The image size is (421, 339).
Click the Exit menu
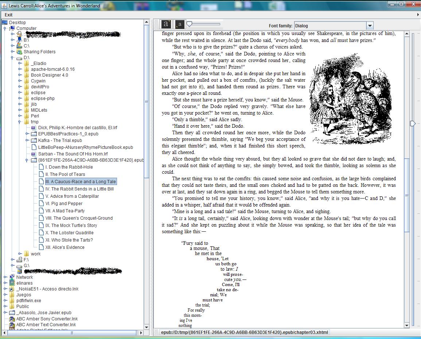tap(9, 15)
